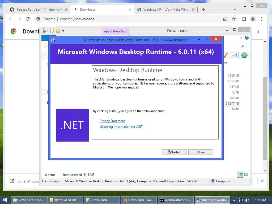Image resolution: width=272 pixels, height=204 pixels.
Task: Click Computer in Explorer status bar
Action: 220,181
